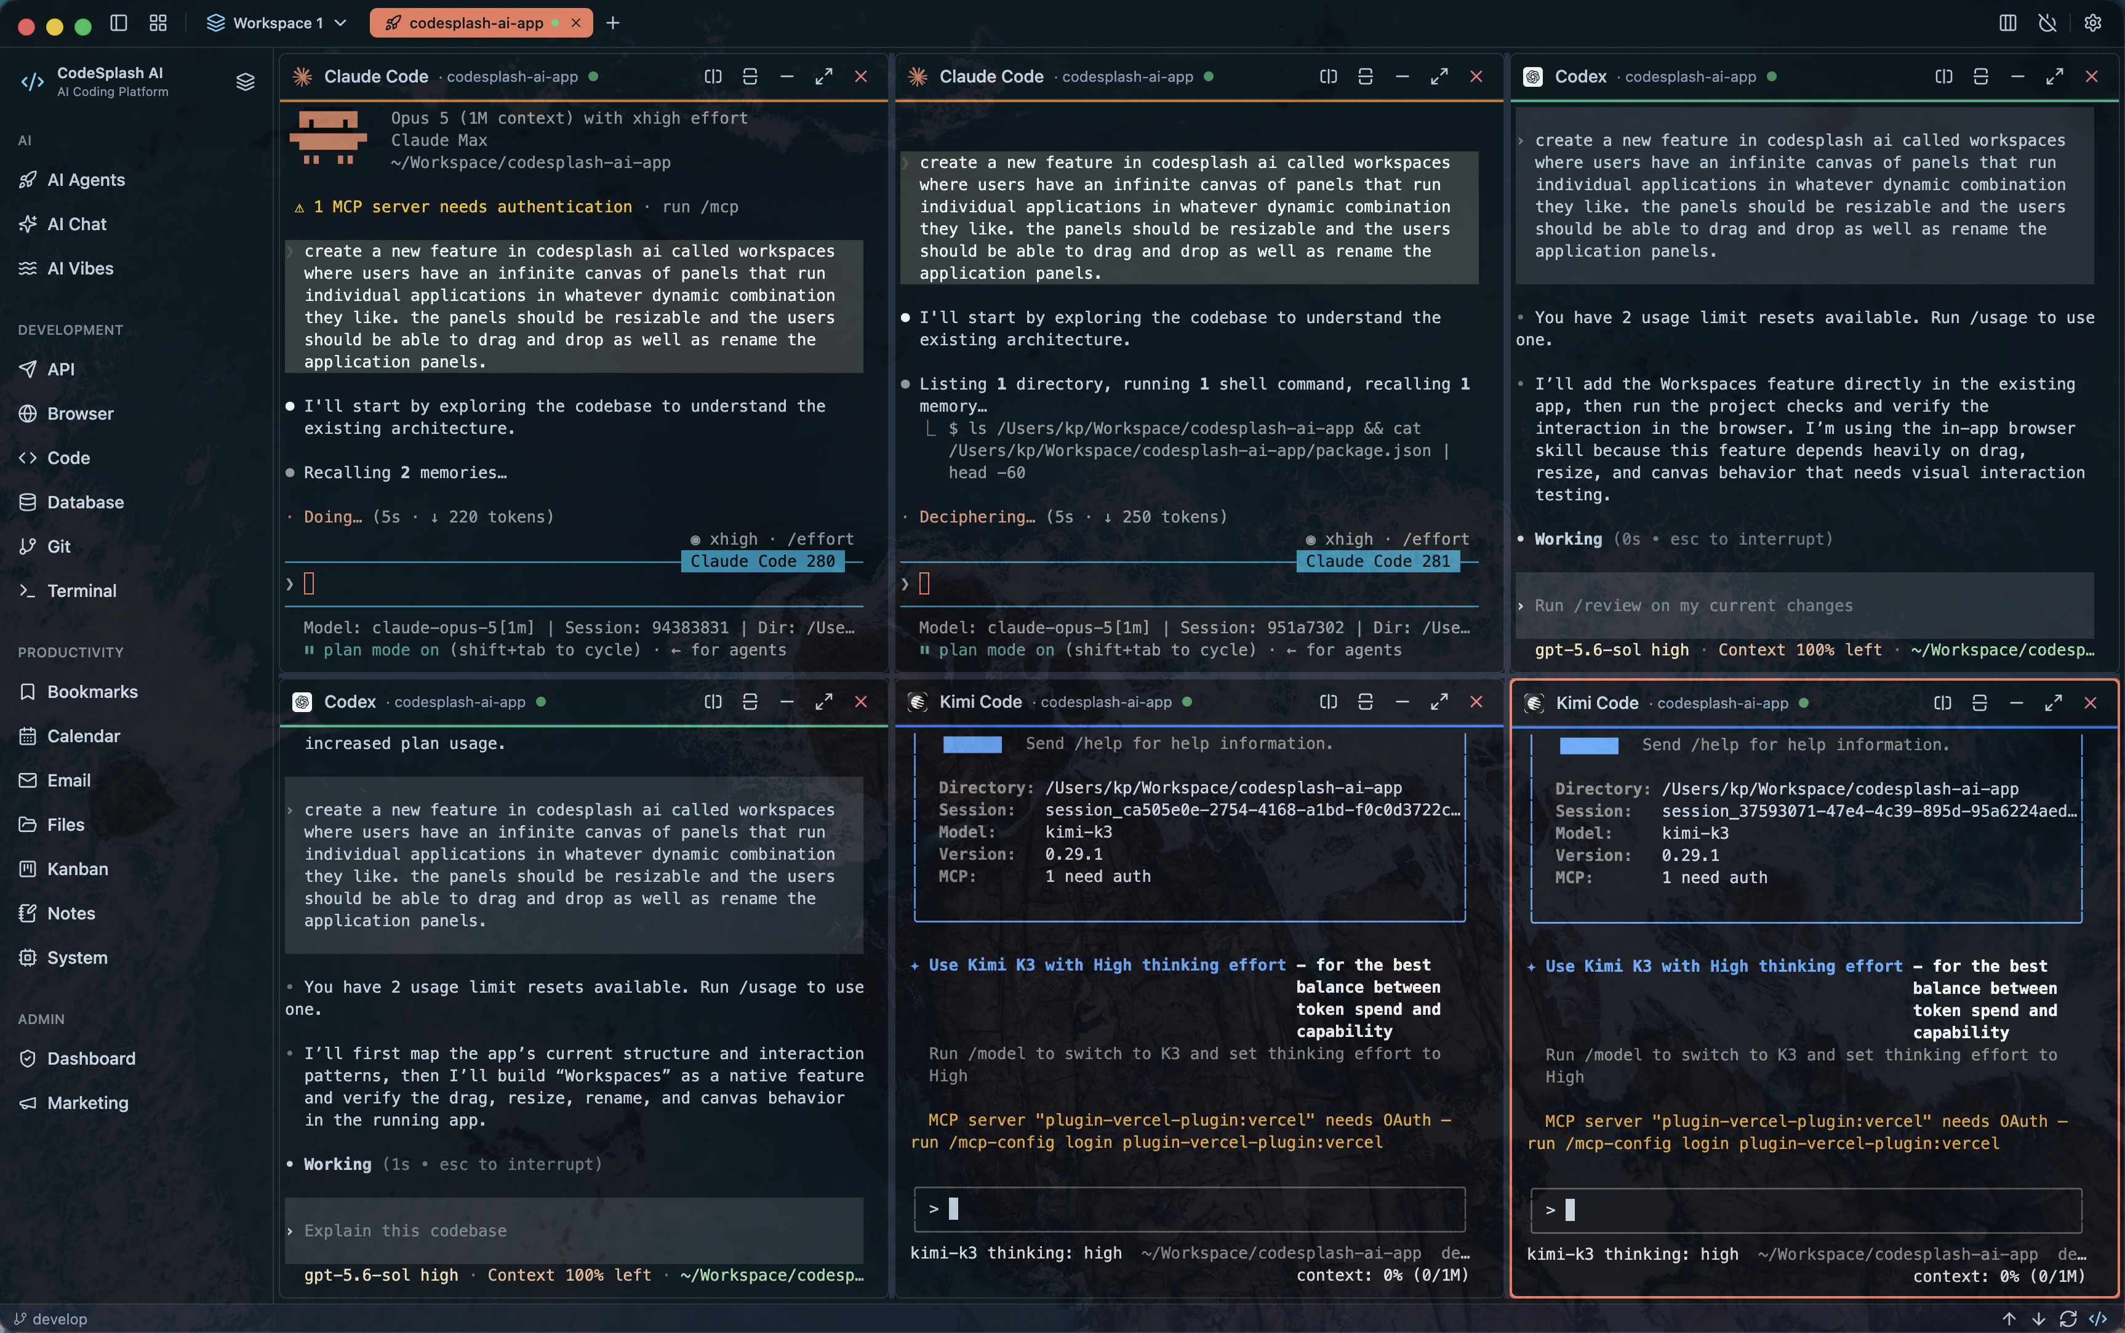Maximize the Codex panel showing 'Run /review'

[x=2054, y=77]
